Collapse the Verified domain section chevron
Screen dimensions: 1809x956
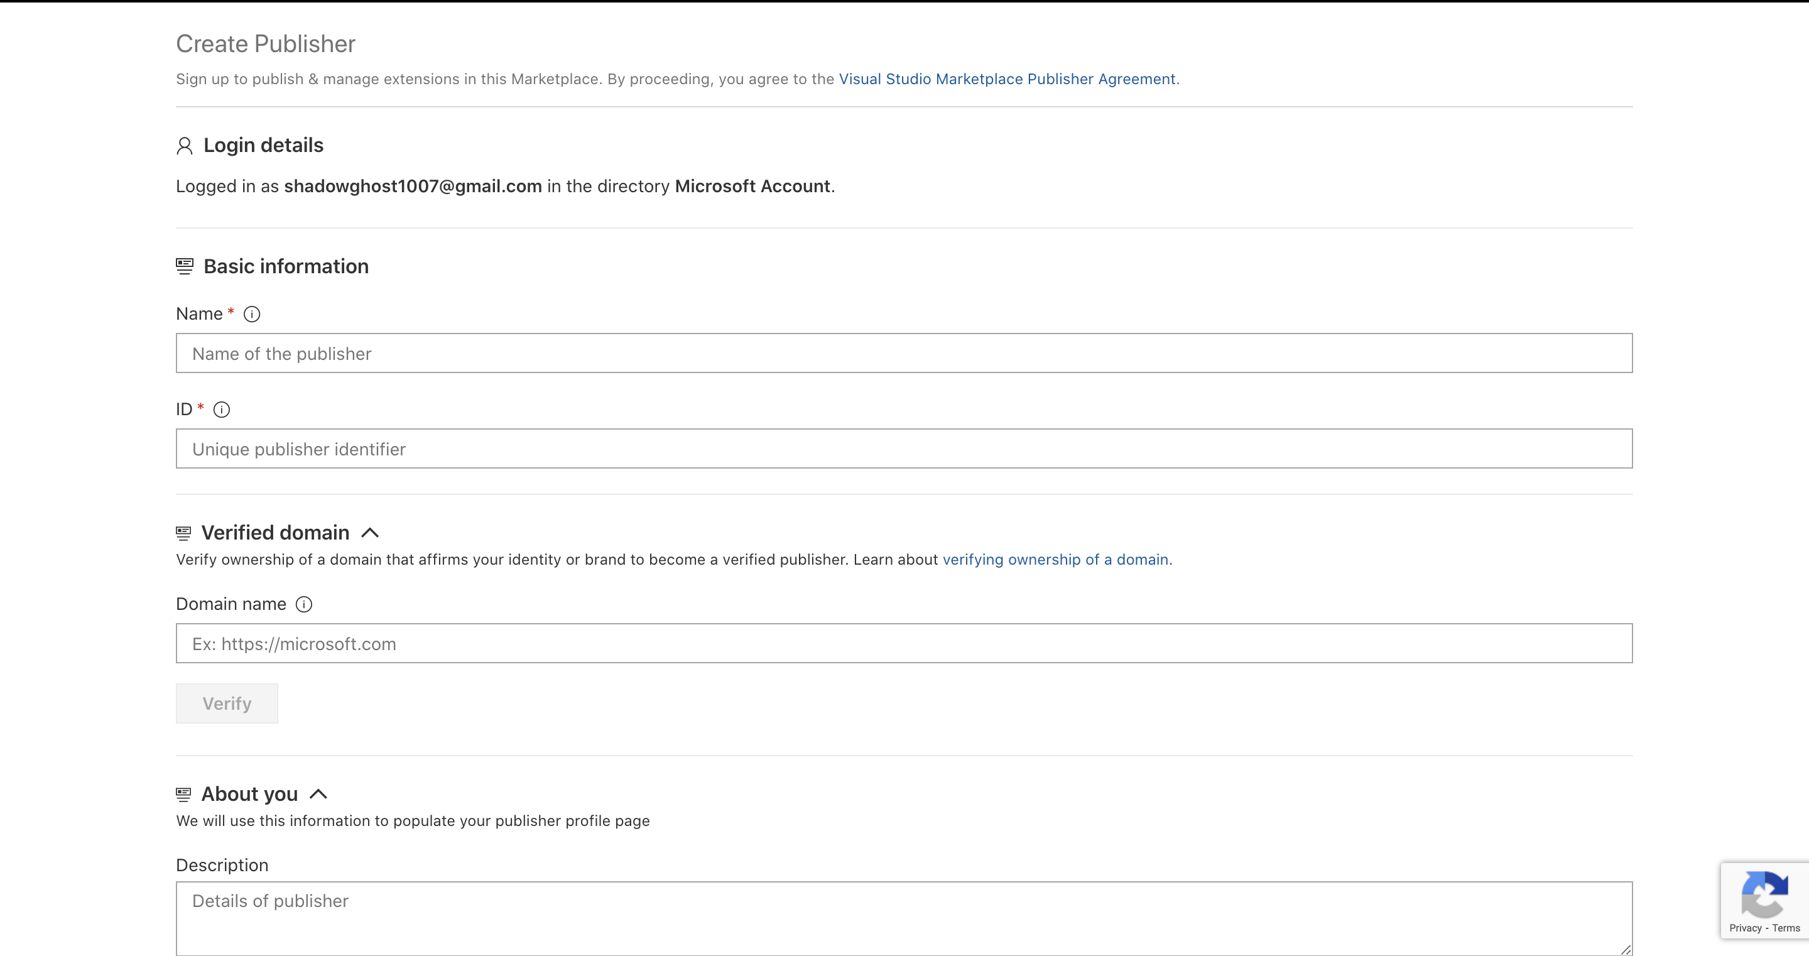pyautogui.click(x=370, y=533)
